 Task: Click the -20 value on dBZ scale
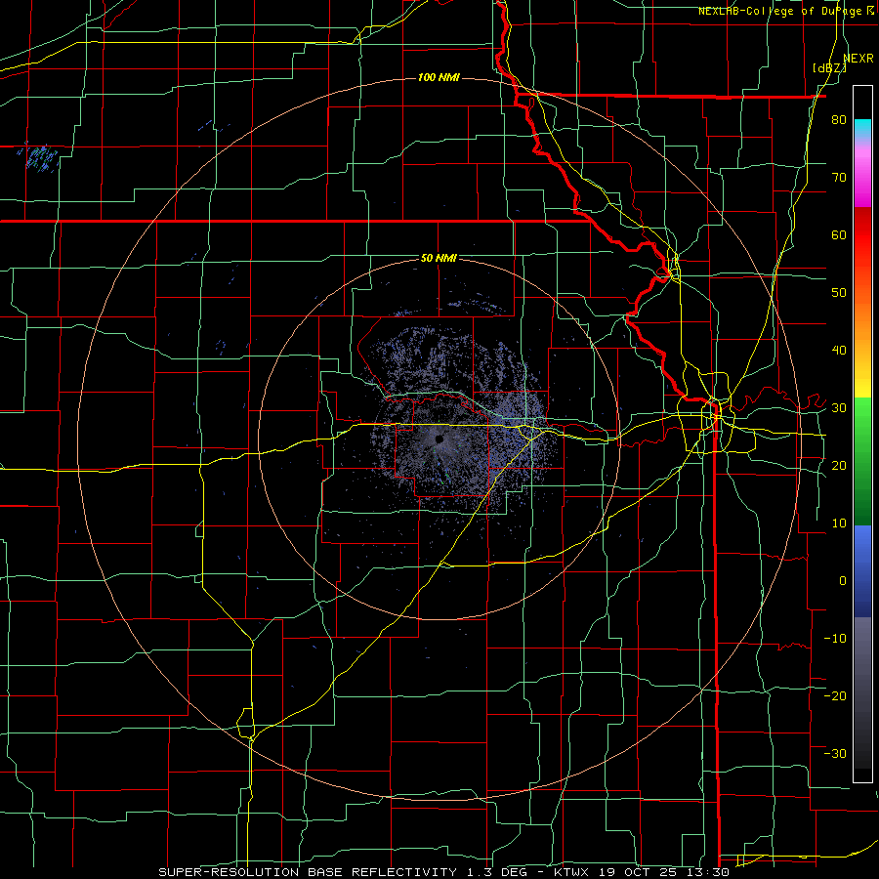click(835, 695)
